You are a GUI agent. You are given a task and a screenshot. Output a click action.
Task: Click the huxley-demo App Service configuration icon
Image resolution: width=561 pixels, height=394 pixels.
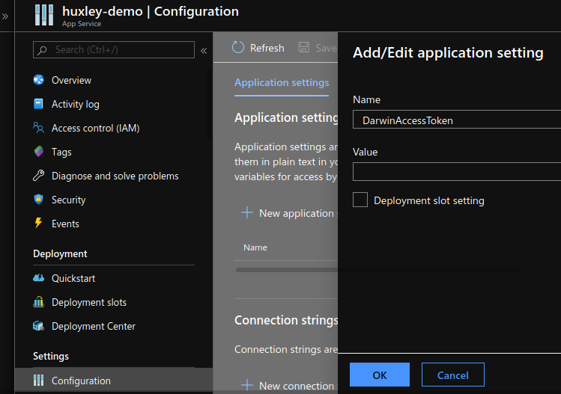[x=44, y=15]
